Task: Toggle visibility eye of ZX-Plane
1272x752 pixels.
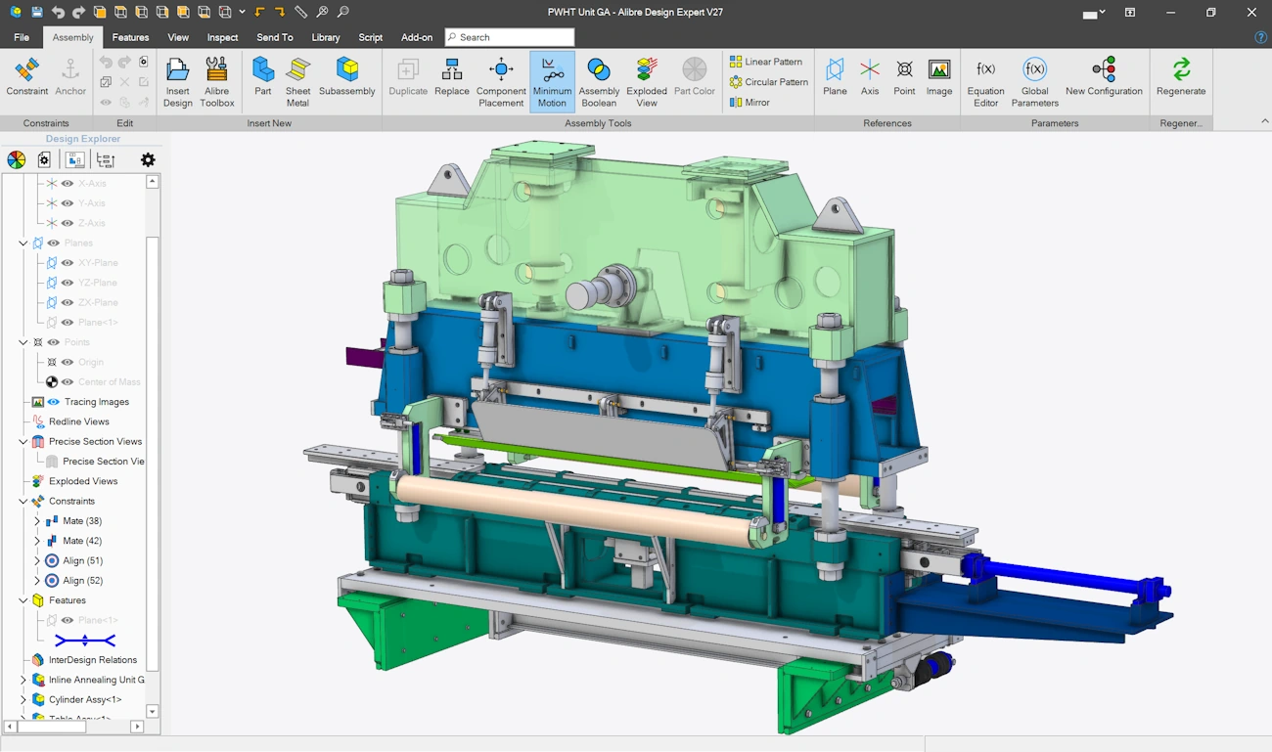Action: [68, 303]
